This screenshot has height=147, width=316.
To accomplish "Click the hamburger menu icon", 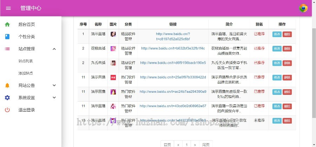I will [x=8, y=8].
